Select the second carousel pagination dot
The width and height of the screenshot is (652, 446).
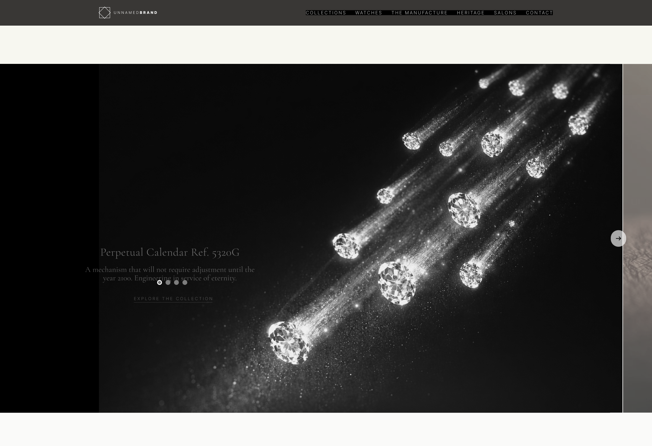[168, 282]
